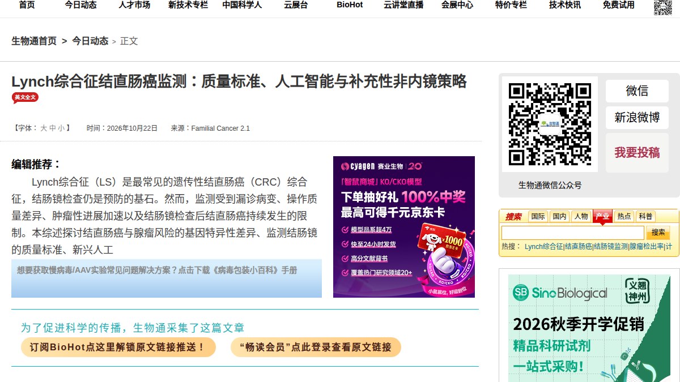Click the date text 2026年10月22日
This screenshot has width=680, height=382.
(x=132, y=128)
